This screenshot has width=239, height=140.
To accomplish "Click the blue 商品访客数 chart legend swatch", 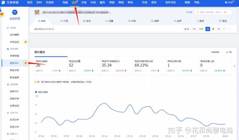I will coord(36,91).
